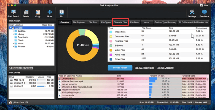Image resolution: width=215 pixels, height=110 pixels.
Task: Open Settings tools icon
Action: [192, 12]
